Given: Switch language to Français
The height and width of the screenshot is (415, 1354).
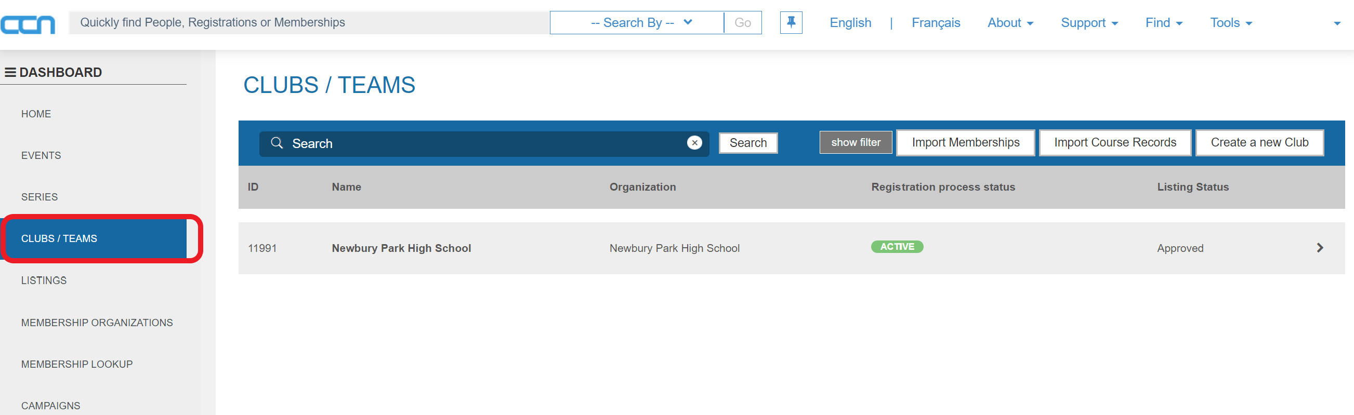Looking at the screenshot, I should click(x=935, y=22).
